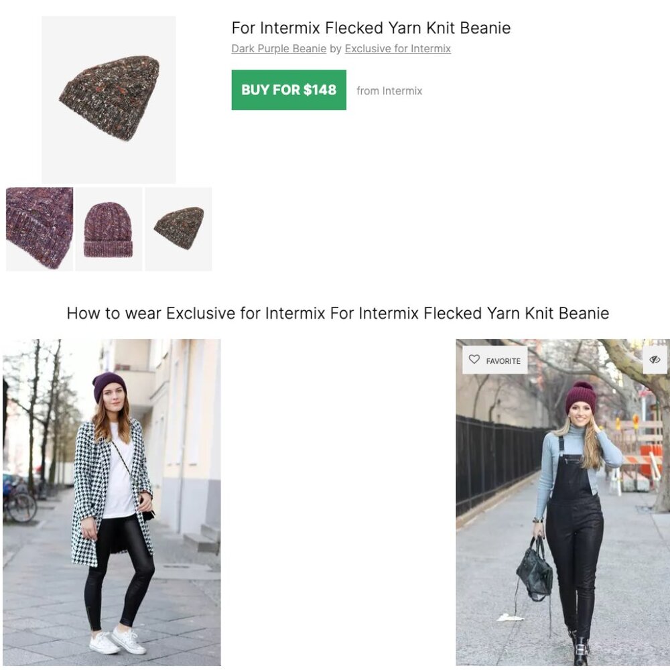Click the FAVORITE label on the overalls look
Image resolution: width=670 pixels, height=670 pixels.
[503, 361]
